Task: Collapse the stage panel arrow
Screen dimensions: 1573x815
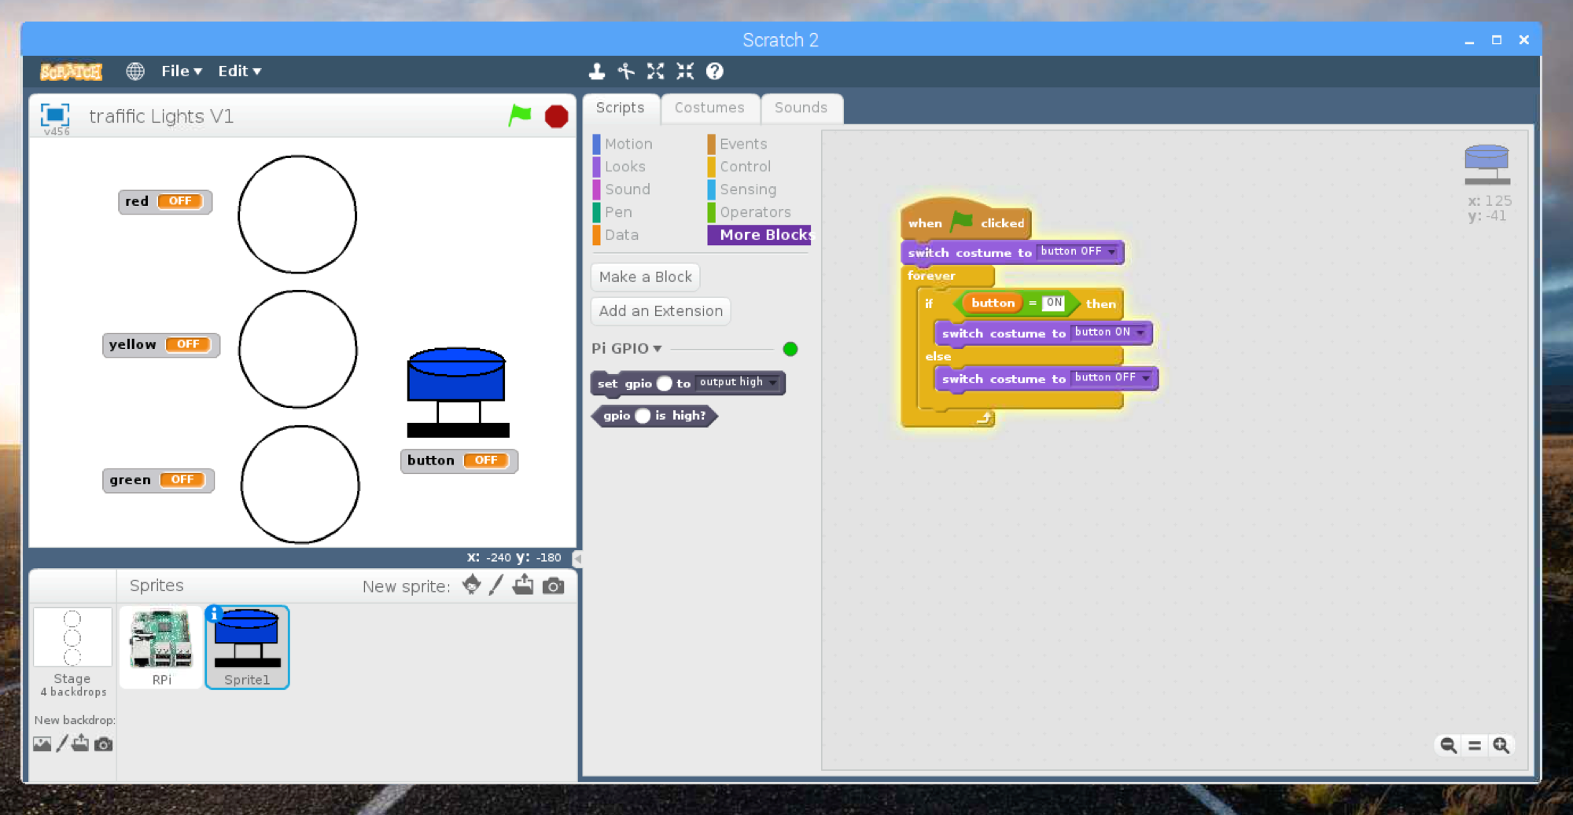Action: click(x=577, y=558)
